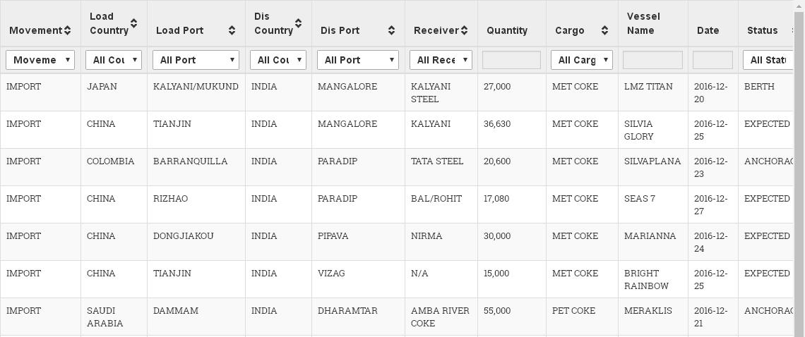
Task: Open Dis Port filter dropdown
Action: point(358,60)
